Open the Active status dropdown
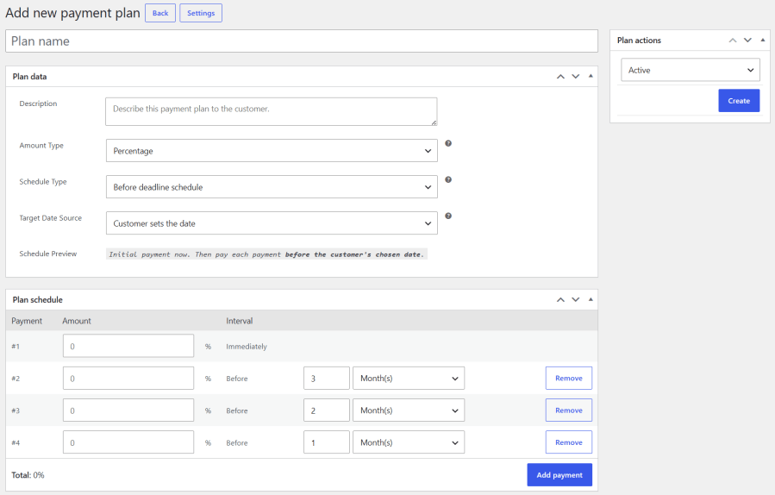The height and width of the screenshot is (495, 775). [691, 70]
